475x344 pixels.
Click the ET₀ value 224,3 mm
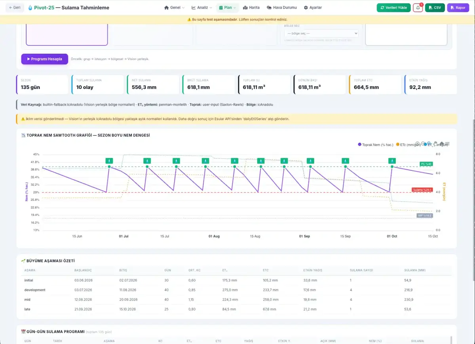(x=230, y=300)
